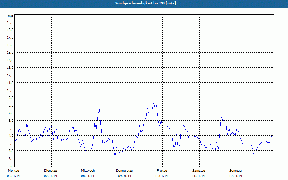Click the 10,0 y-axis label
This screenshot has height=180, width=288.
[10, 90]
